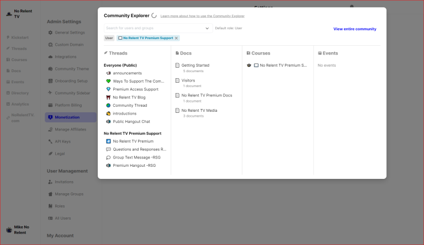Click the speaker icon beside Premium Hangout -RSG
Image resolution: width=424 pixels, height=245 pixels.
click(x=108, y=166)
